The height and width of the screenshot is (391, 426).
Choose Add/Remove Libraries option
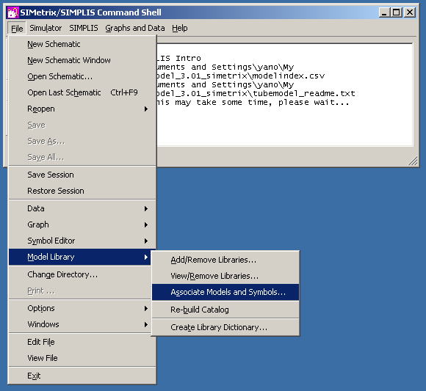(225, 260)
